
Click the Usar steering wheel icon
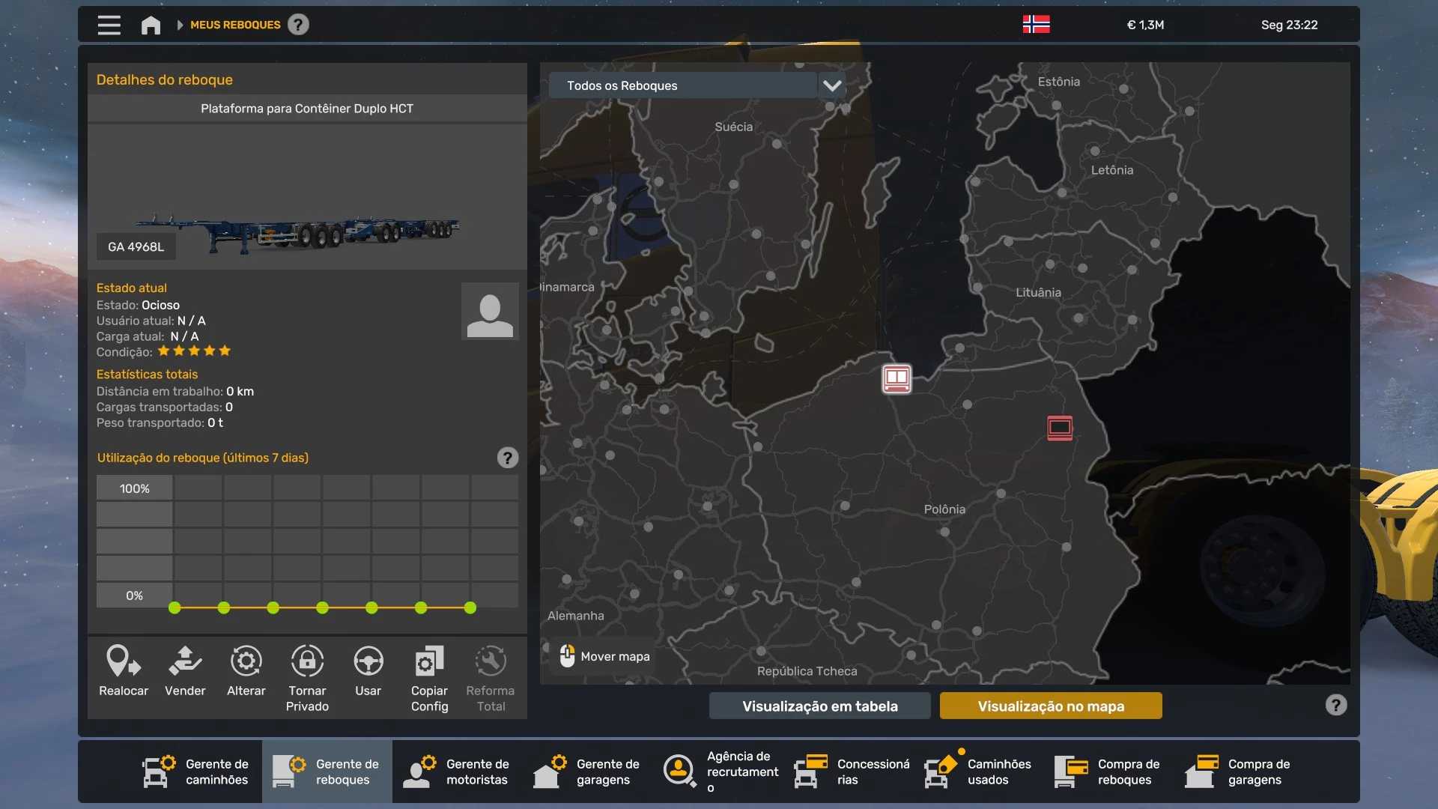(x=368, y=662)
